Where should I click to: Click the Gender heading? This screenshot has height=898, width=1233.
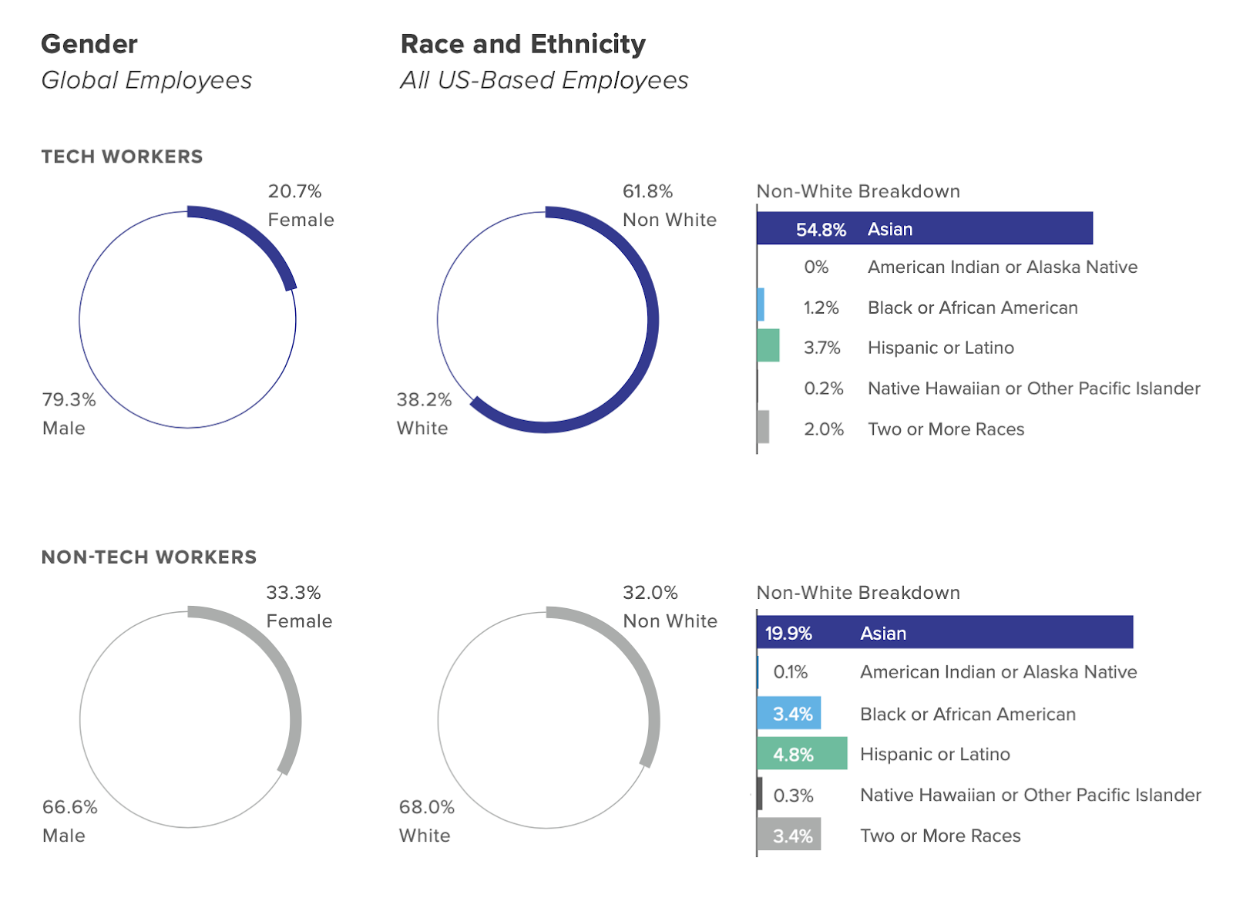pos(89,44)
